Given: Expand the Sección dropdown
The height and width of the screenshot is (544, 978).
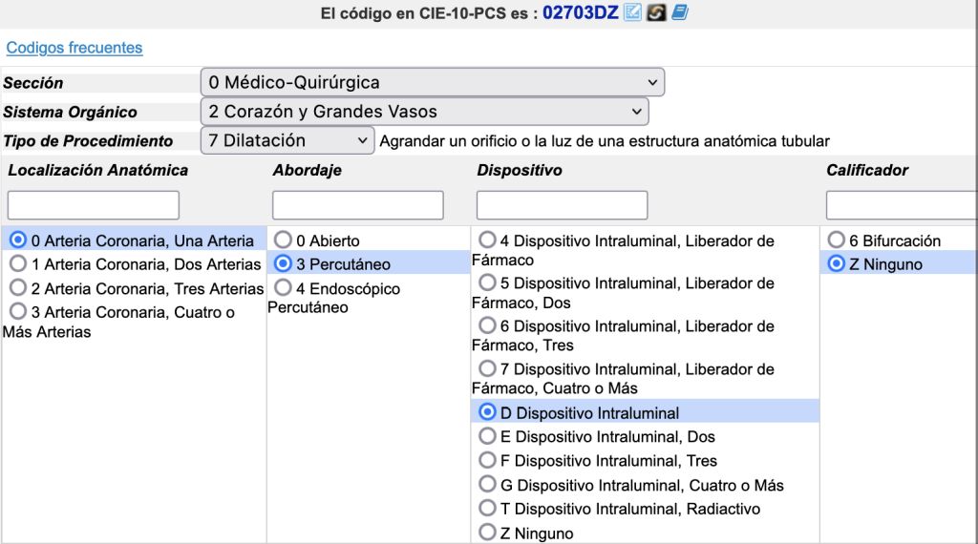Looking at the screenshot, I should click(x=432, y=83).
